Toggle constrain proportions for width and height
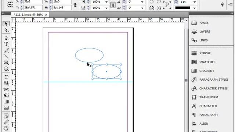Screen dimensions: 235x132 click(x=75, y=5)
